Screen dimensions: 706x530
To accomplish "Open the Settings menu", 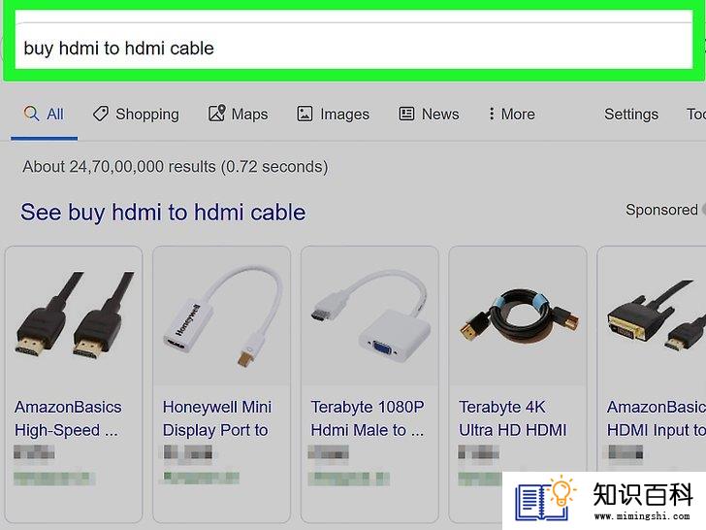I will pos(630,114).
